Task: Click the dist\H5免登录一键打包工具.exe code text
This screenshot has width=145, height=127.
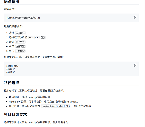Action: 23,18
